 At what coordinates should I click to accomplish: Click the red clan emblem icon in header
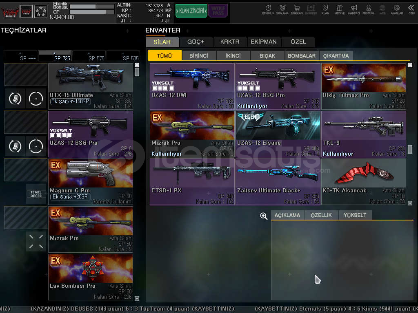point(26,11)
